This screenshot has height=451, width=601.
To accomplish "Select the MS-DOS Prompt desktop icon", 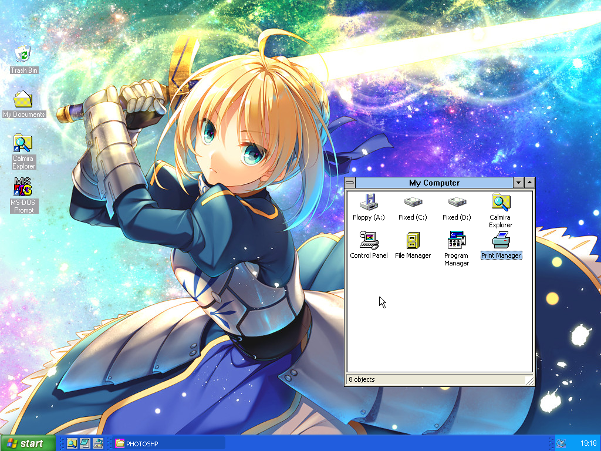I will pyautogui.click(x=23, y=187).
